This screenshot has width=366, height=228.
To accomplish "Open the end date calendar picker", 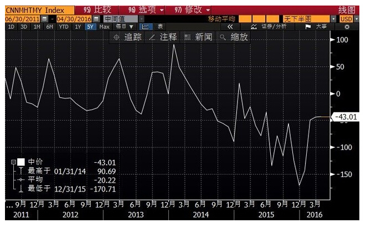I will (x=96, y=19).
